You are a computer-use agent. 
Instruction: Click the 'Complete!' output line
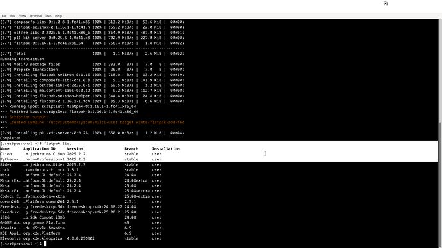pyautogui.click(x=10, y=138)
